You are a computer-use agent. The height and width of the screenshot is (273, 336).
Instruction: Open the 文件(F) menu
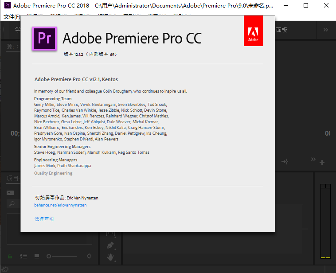tap(12, 17)
